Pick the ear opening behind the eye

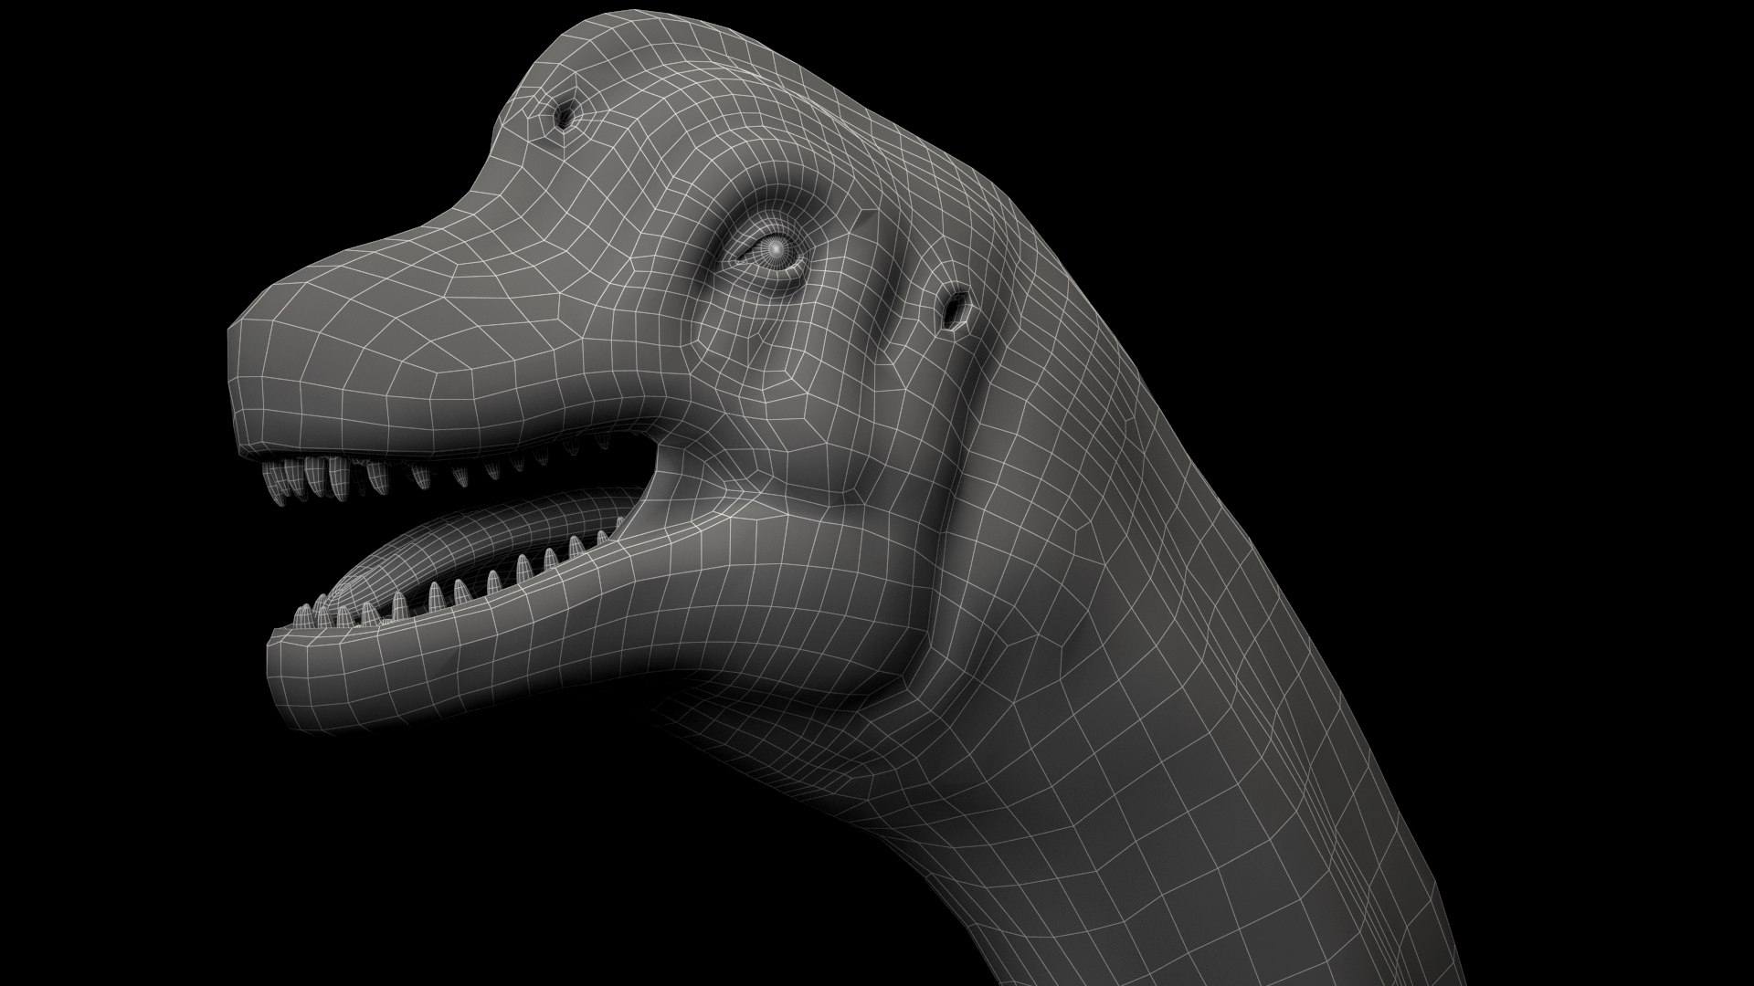pos(956,309)
